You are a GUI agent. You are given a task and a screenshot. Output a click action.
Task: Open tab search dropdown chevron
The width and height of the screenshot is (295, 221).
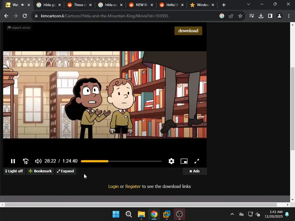click(x=249, y=4)
